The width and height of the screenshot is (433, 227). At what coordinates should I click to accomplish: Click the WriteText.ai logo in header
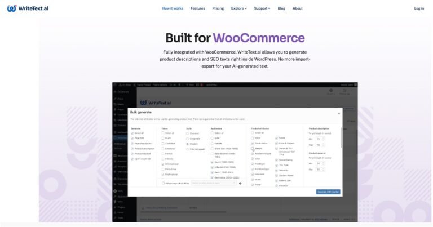tap(28, 8)
